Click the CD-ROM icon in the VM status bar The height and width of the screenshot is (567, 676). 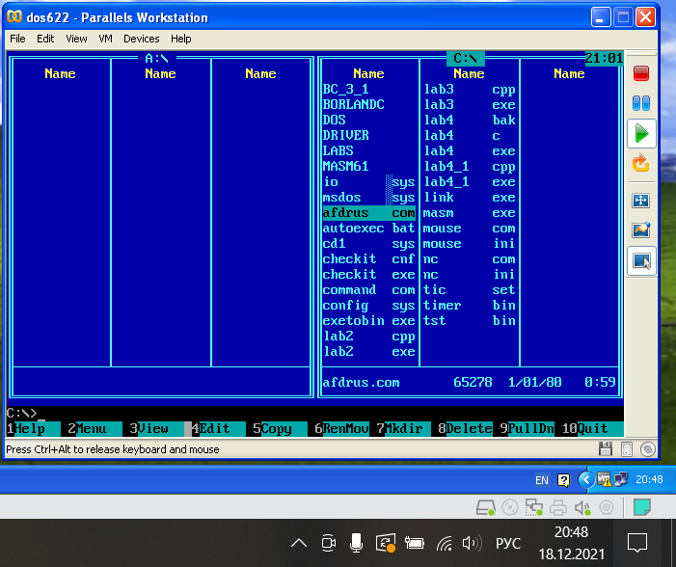tap(647, 448)
